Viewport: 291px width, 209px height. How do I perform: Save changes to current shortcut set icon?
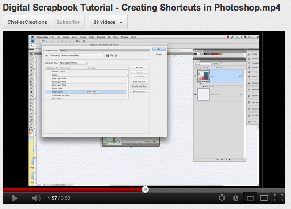click(x=107, y=55)
